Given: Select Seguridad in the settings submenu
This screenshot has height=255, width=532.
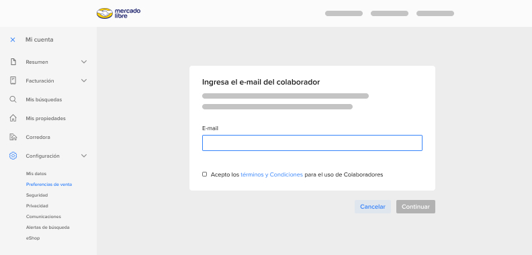Looking at the screenshot, I should pyautogui.click(x=37, y=195).
